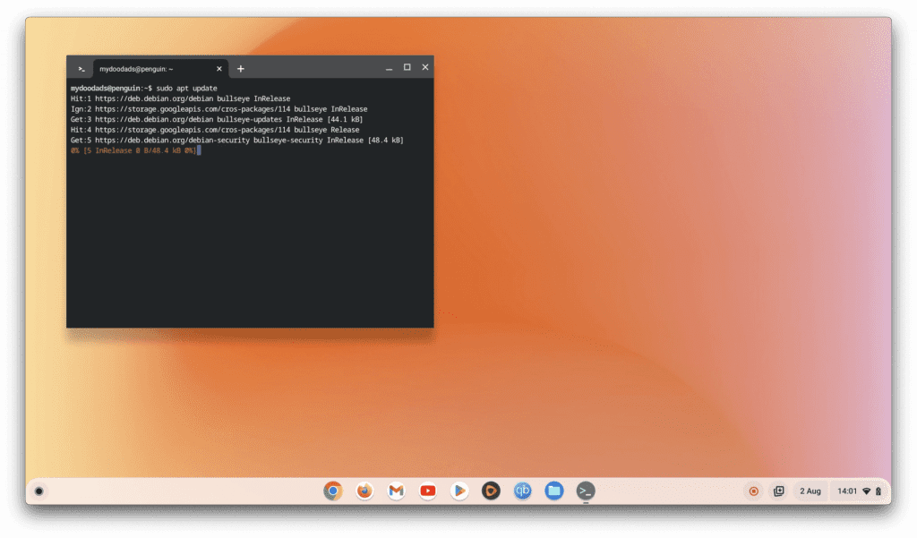
Task: Click the Get:3 bullseye-updates line
Action: [217, 119]
